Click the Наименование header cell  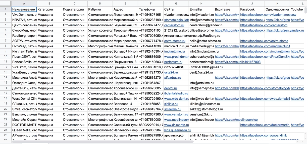coord(24,9)
